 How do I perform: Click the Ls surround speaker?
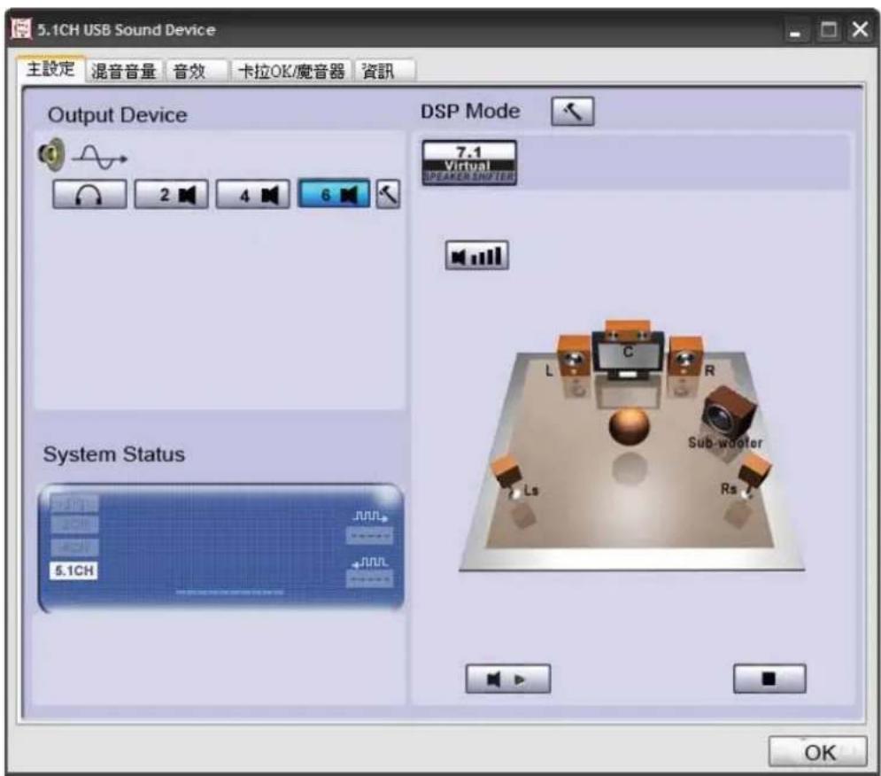click(x=508, y=477)
